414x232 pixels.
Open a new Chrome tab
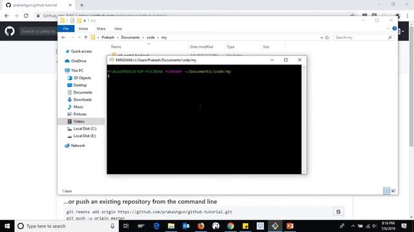pyautogui.click(x=82, y=5)
